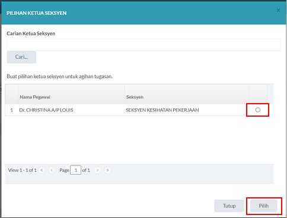Click the Buat pilihan ketua seksyen instruction text

click(x=60, y=76)
